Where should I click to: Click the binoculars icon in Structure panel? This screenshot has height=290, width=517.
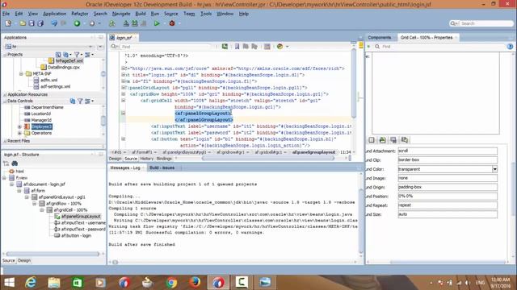tap(15, 164)
